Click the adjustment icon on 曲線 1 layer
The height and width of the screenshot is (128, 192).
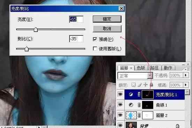131,105
